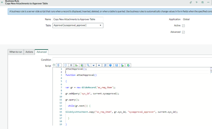Toggle the Advanced checkbox
This screenshot has width=212, height=129.
pyautogui.click(x=183, y=32)
